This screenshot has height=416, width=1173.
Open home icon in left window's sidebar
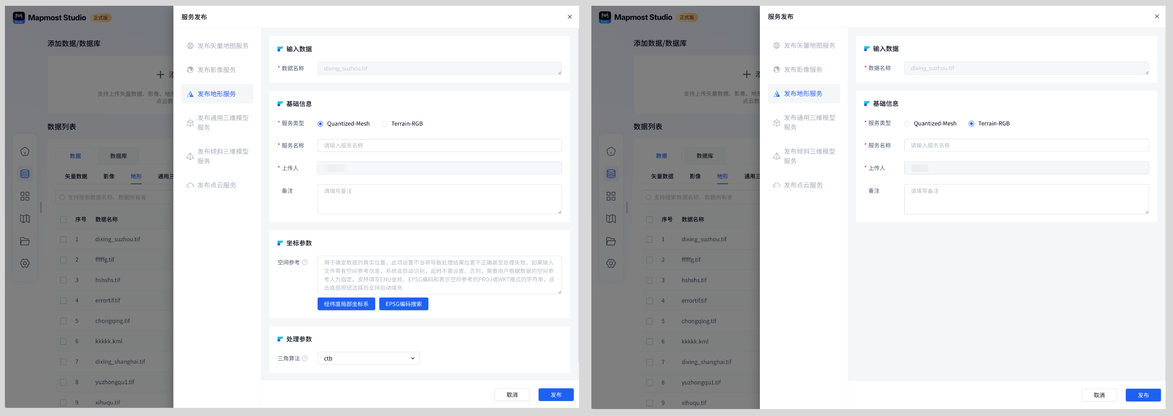[x=25, y=151]
